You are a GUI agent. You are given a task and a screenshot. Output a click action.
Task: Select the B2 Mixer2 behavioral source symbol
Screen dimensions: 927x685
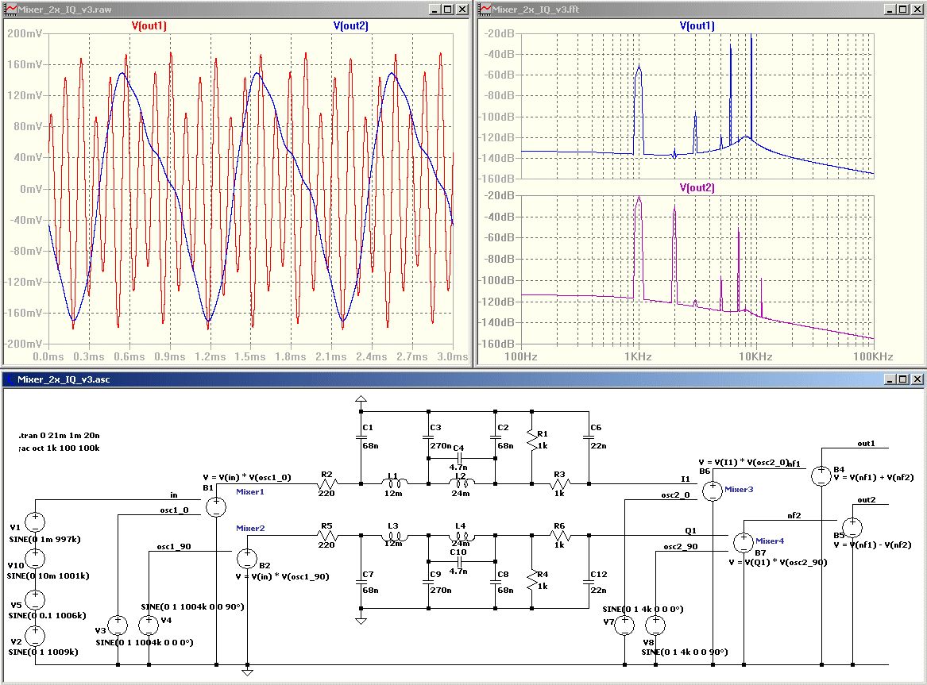coord(247,560)
